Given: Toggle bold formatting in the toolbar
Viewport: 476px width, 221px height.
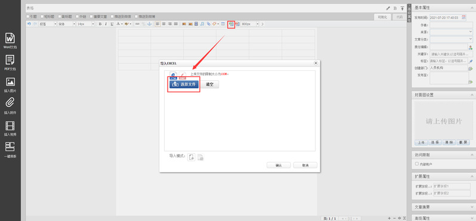Looking at the screenshot, I should [x=100, y=24].
